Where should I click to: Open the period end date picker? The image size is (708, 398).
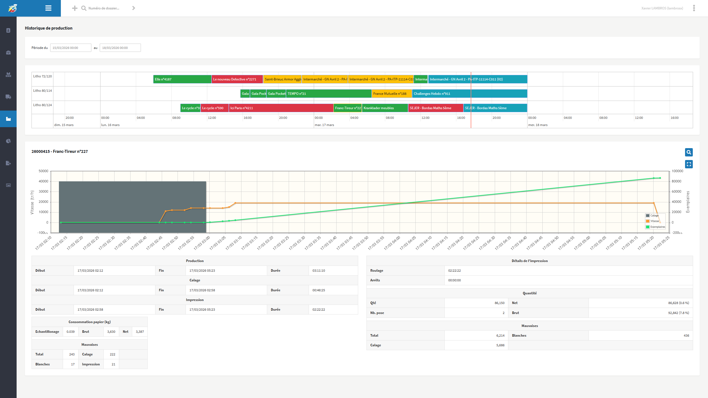pos(120,48)
